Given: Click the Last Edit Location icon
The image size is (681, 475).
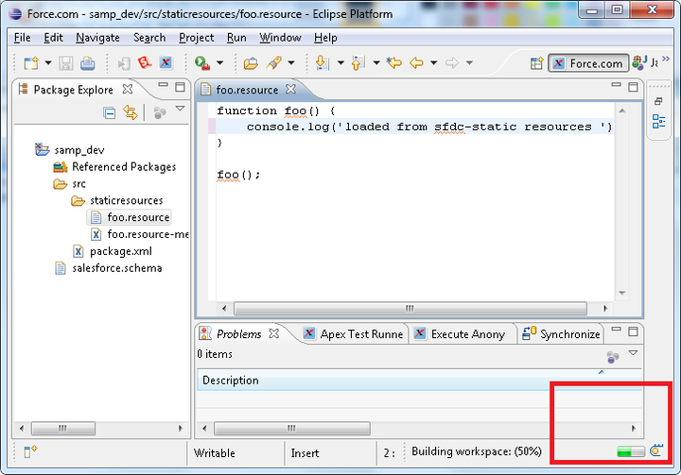Looking at the screenshot, I should coord(393,63).
